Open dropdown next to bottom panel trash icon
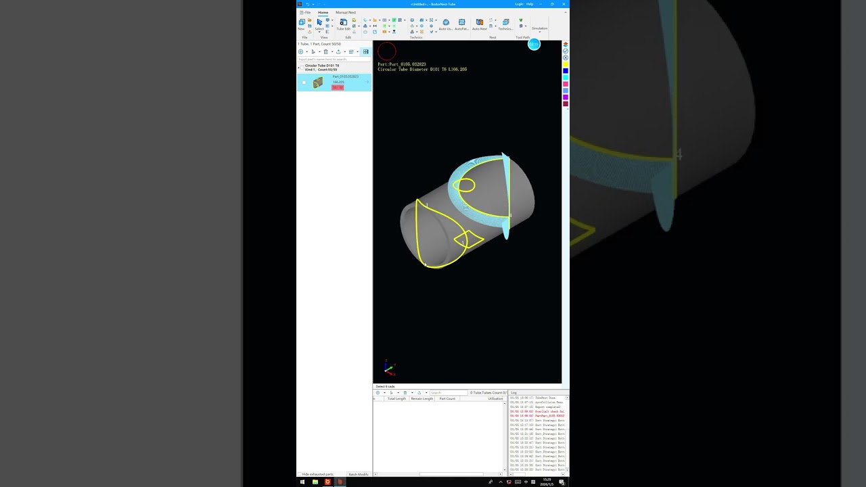Screen dimensions: 866x487 point(412,393)
